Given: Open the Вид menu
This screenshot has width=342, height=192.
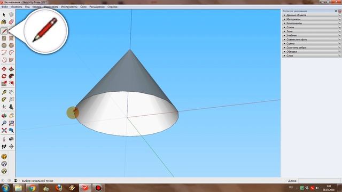Looking at the screenshot, I should point(27,7).
